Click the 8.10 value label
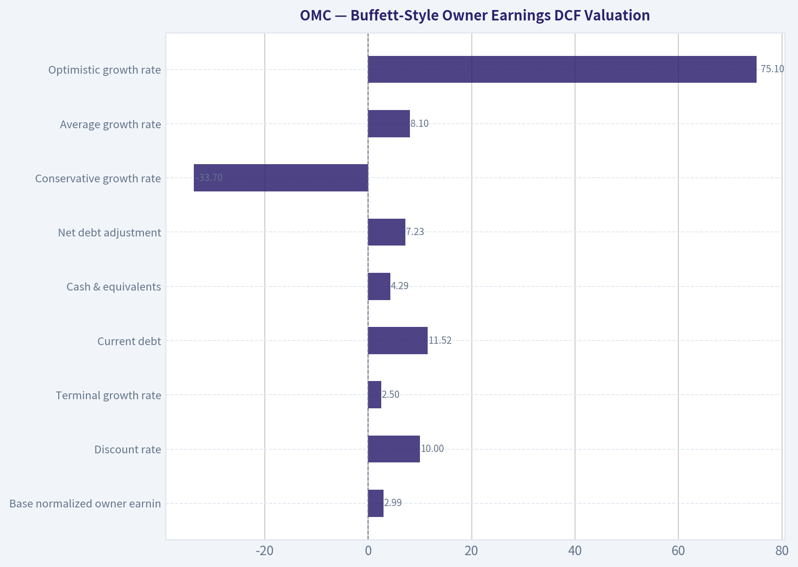This screenshot has width=798, height=567. pyautogui.click(x=419, y=123)
